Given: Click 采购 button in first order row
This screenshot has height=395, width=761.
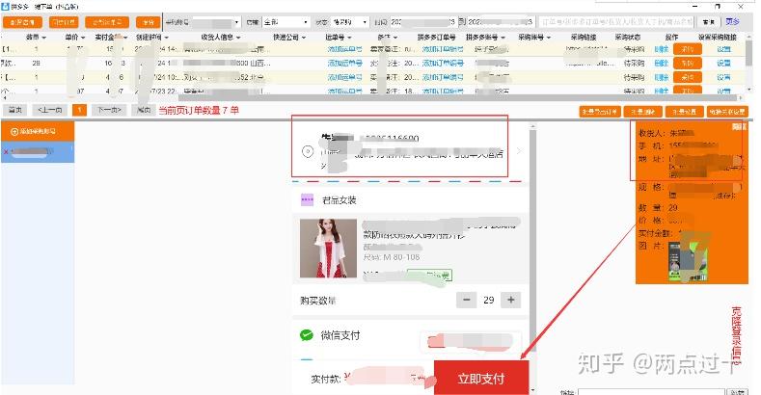Looking at the screenshot, I should tap(687, 49).
